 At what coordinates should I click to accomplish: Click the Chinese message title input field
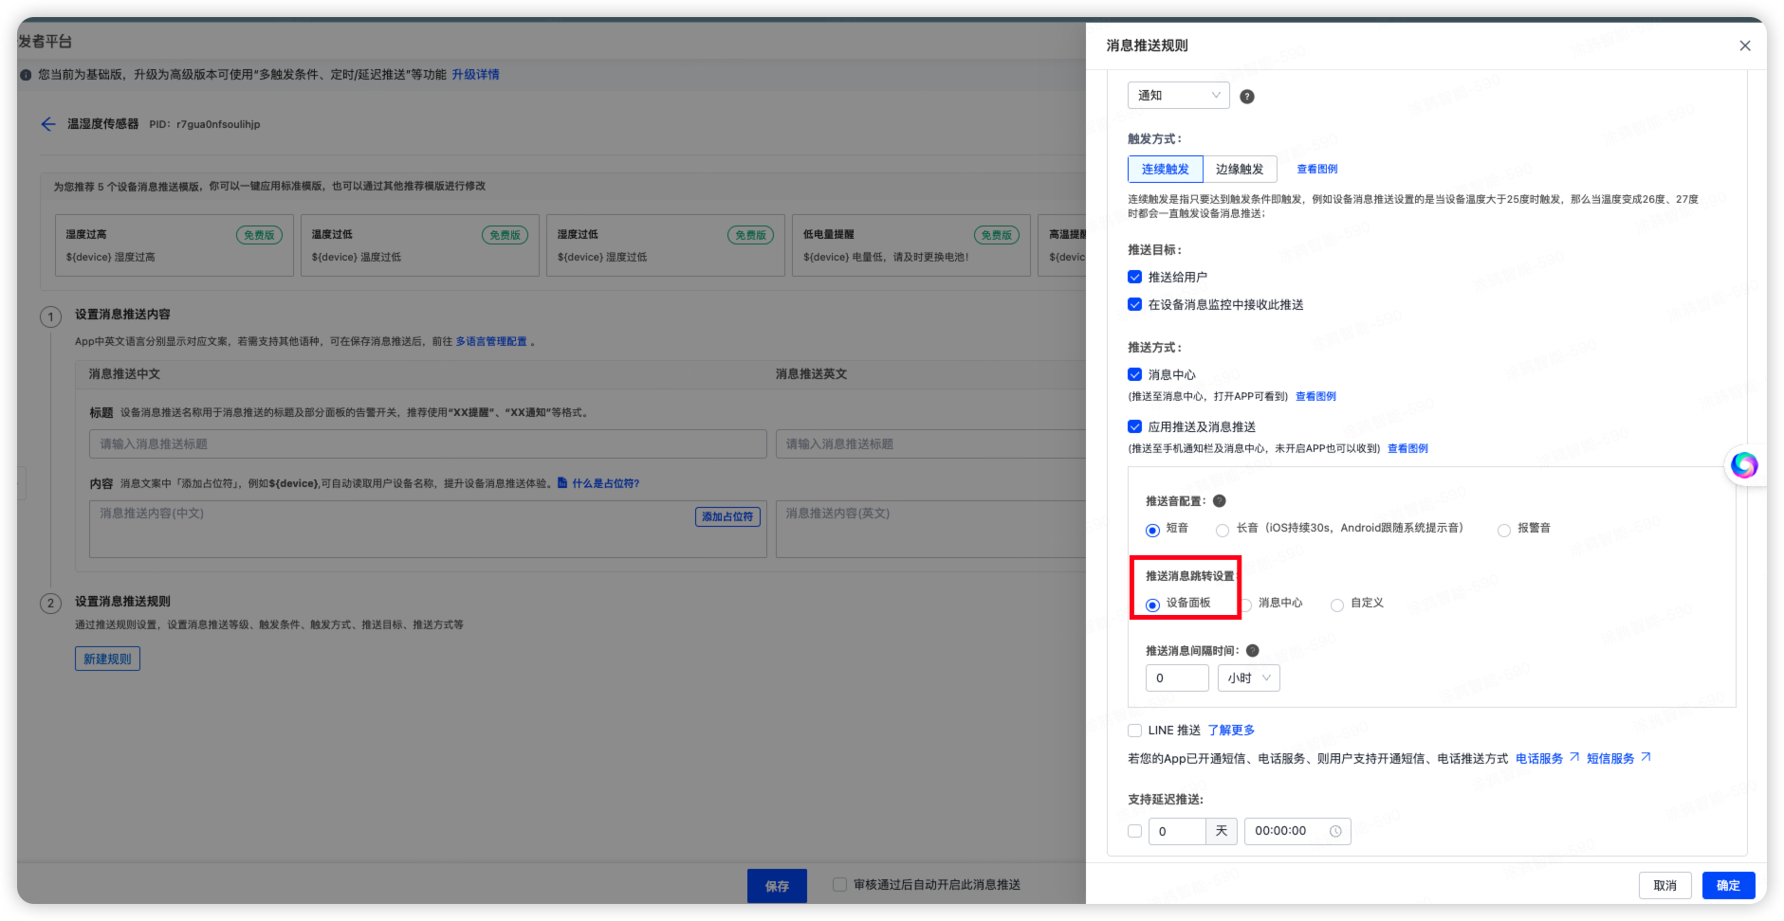point(427,443)
